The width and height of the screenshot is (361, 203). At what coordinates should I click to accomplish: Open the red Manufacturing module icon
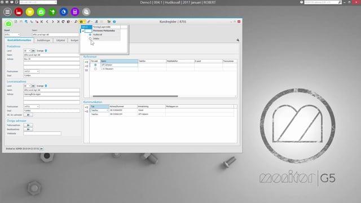click(x=19, y=12)
